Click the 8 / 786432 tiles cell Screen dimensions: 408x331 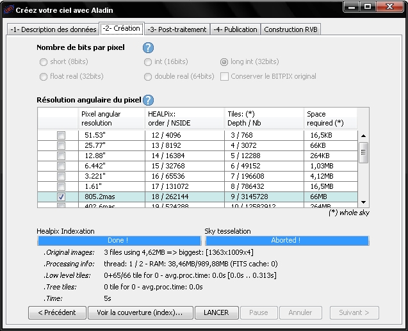265,186
